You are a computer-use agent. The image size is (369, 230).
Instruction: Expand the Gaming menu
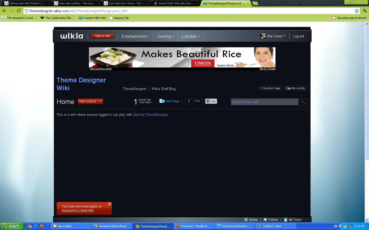tap(165, 36)
